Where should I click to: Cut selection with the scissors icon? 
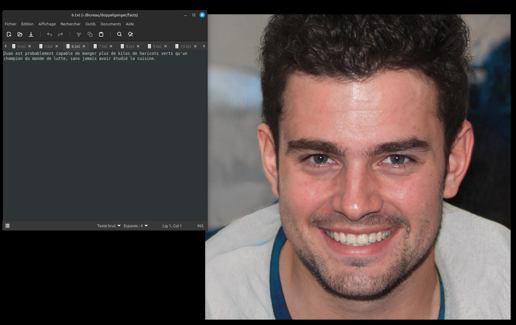[79, 34]
